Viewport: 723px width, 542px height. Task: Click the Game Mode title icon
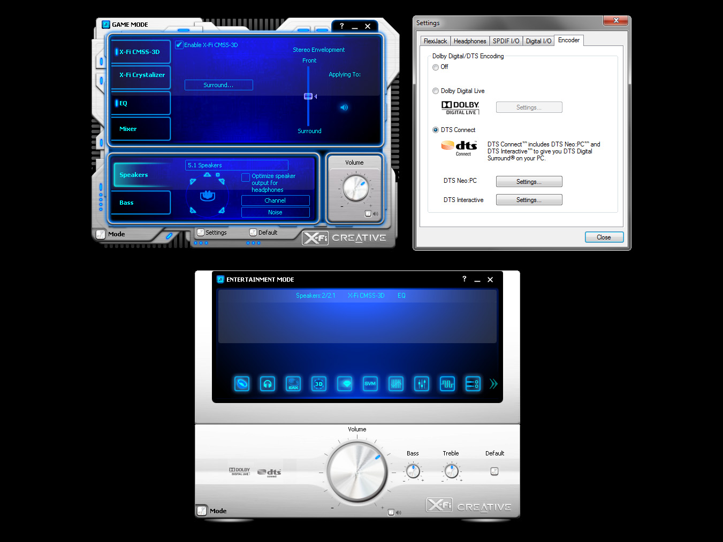coord(106,25)
